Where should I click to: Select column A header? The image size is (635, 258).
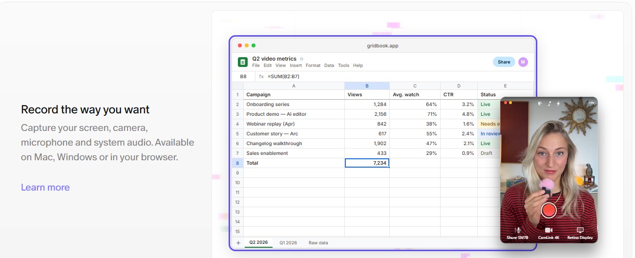point(294,86)
